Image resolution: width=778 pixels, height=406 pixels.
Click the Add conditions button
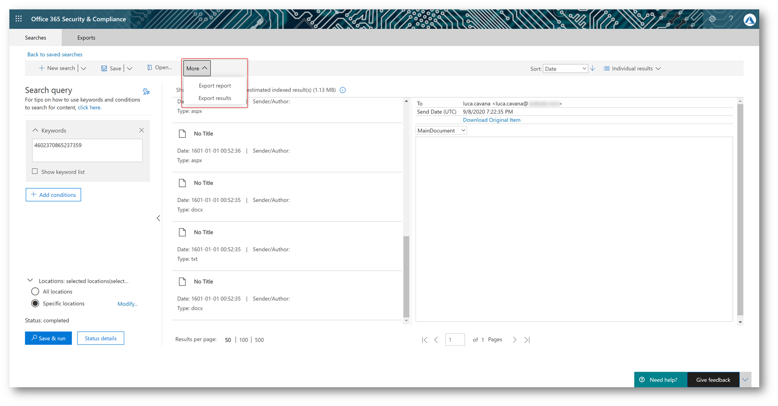point(53,195)
